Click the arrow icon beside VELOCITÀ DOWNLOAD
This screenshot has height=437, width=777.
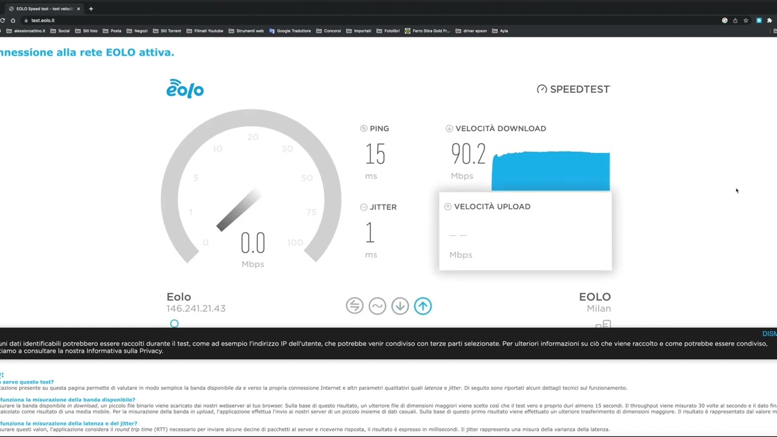point(449,128)
